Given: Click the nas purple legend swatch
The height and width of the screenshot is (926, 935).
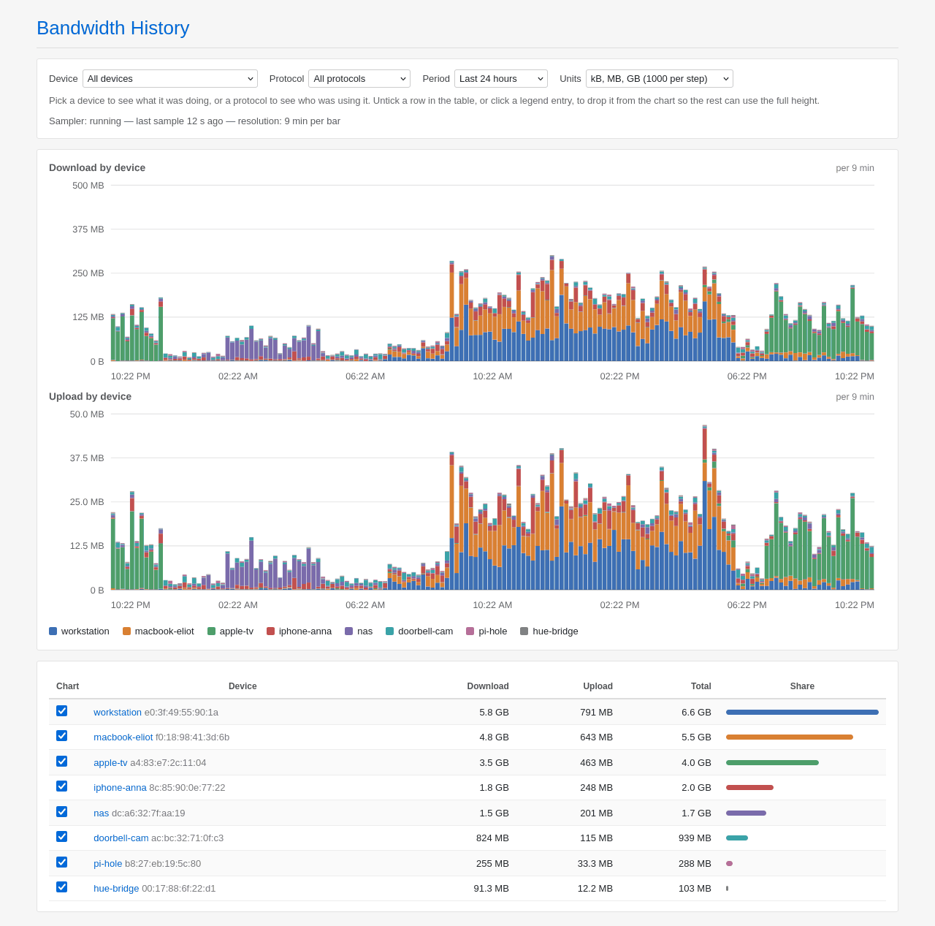Looking at the screenshot, I should tap(349, 631).
